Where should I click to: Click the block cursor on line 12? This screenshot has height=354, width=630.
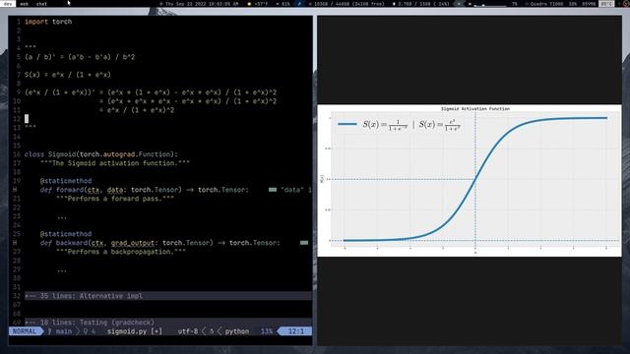coord(27,118)
